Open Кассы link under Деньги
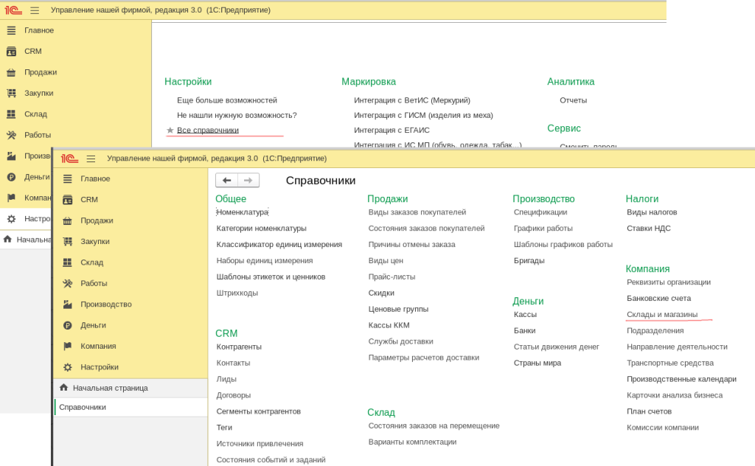The image size is (755, 466). click(525, 314)
